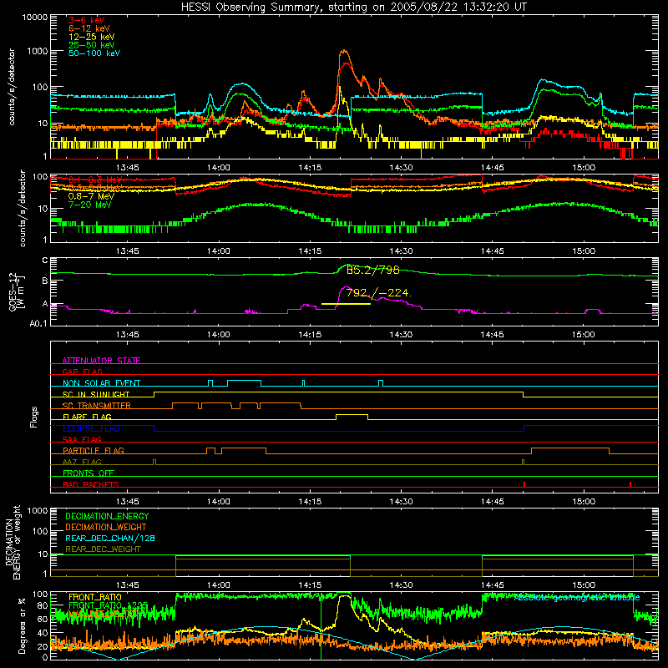Click the 40 tick on Degrees or % axis
668x668 pixels.
(43, 633)
